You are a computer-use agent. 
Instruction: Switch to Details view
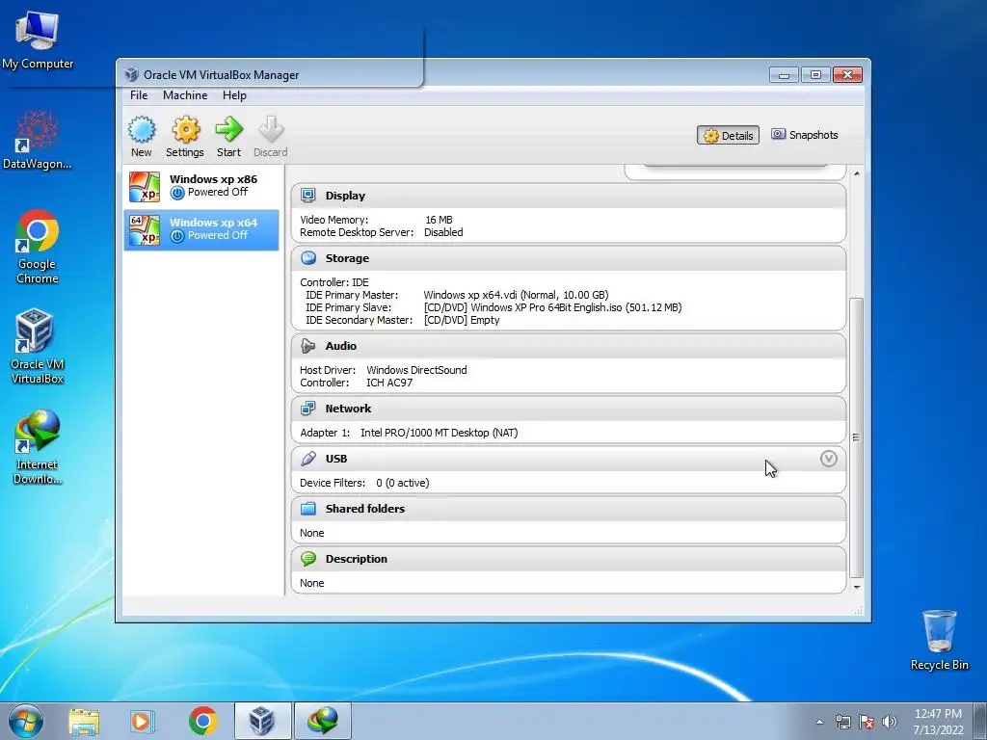pos(729,135)
